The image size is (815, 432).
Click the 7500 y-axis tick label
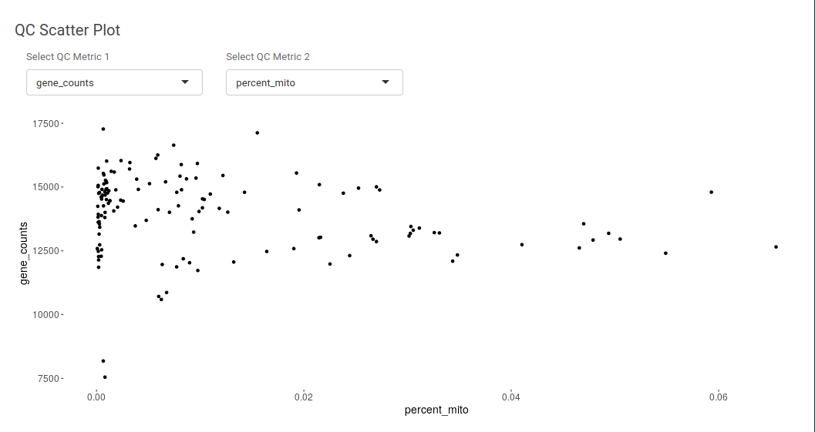tap(48, 379)
